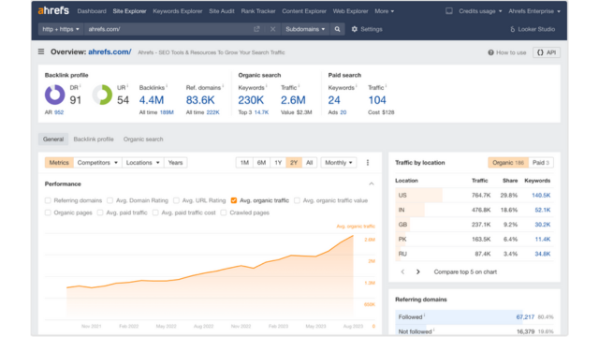Enable the Referring domains checkbox
599x337 pixels.
point(48,200)
